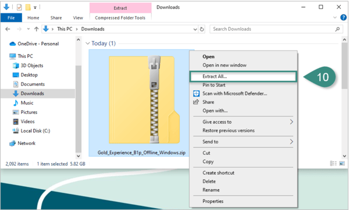The image size is (349, 210).
Task: Click Downloads in the address breadcrumb
Action: (92, 29)
